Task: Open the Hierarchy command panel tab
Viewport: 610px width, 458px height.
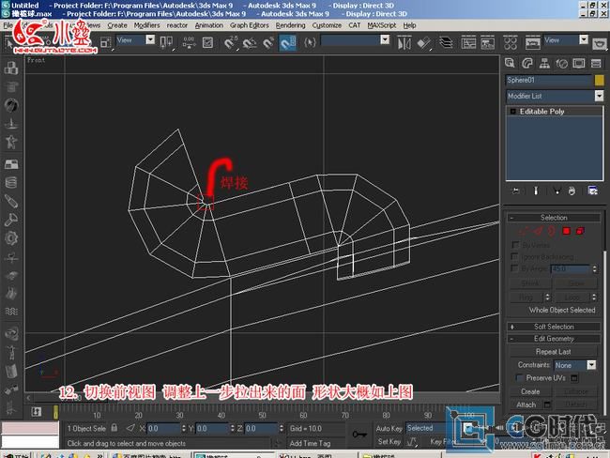Action: tap(544, 63)
